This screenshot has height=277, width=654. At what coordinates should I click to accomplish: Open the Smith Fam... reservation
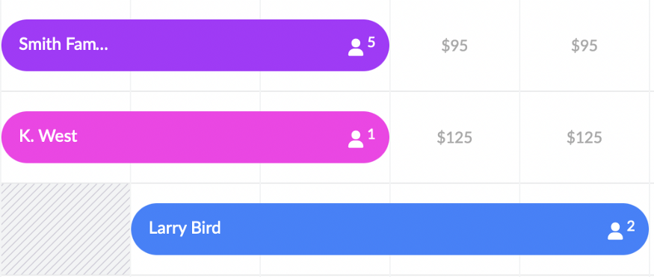coord(195,45)
